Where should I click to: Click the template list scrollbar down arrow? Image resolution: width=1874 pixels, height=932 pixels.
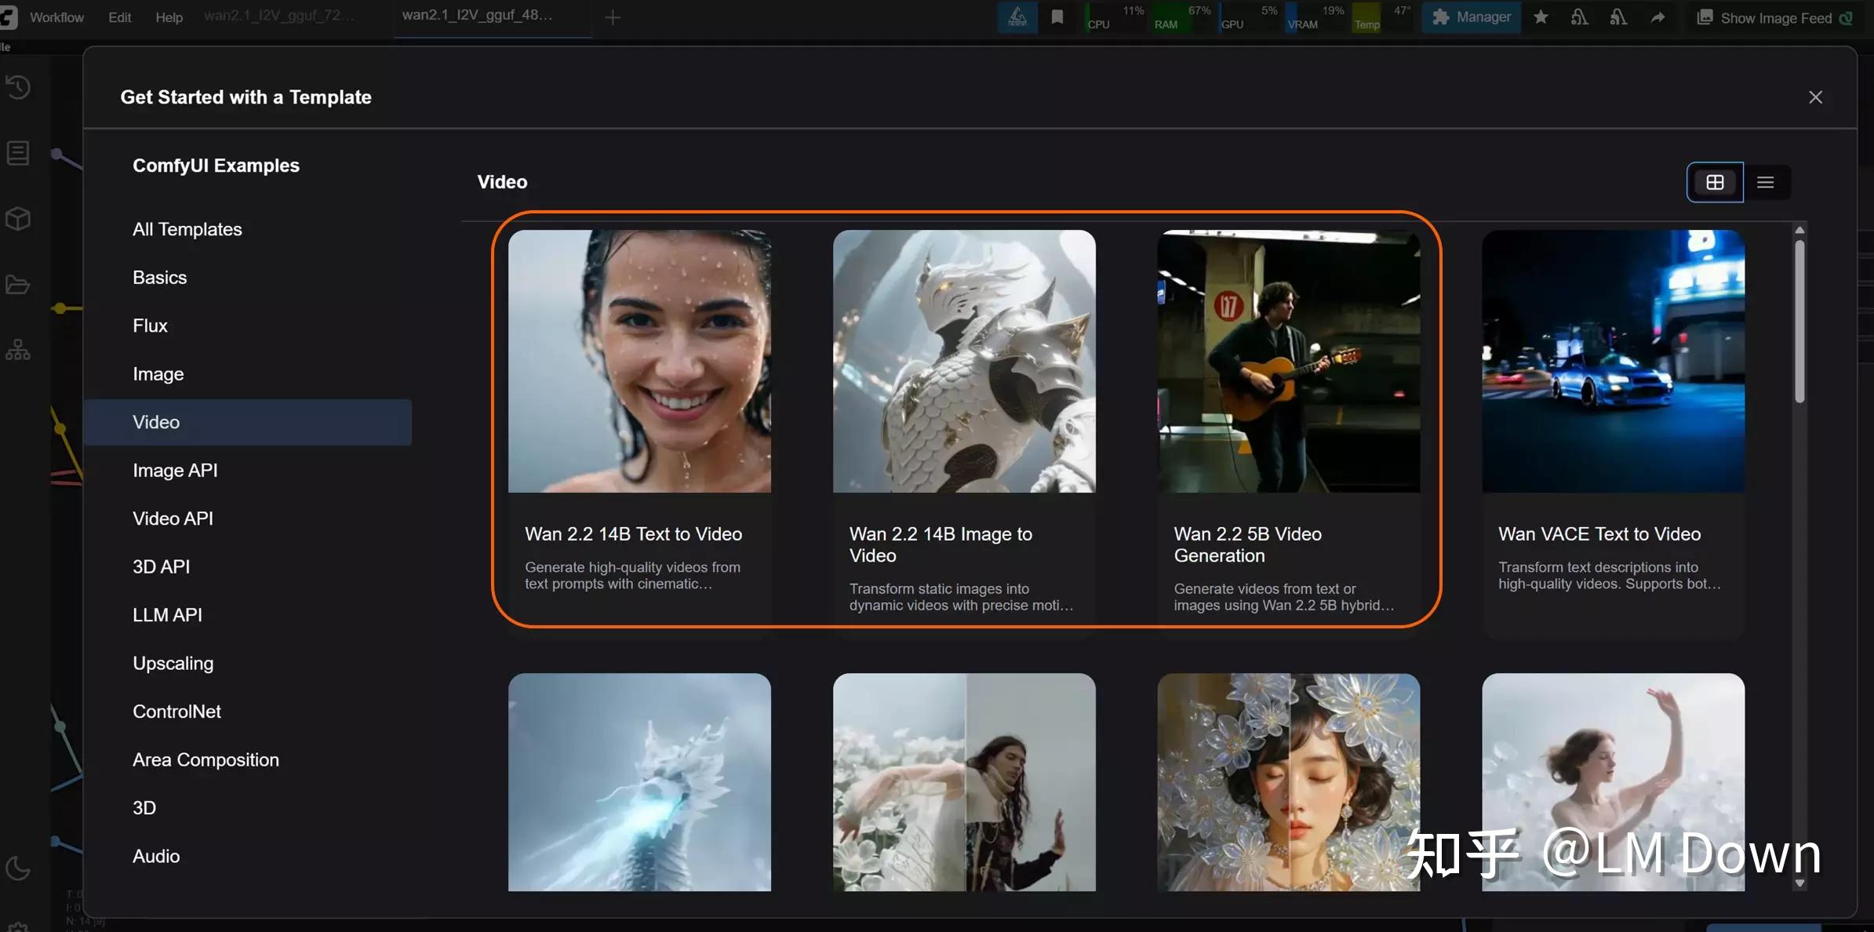click(x=1799, y=883)
